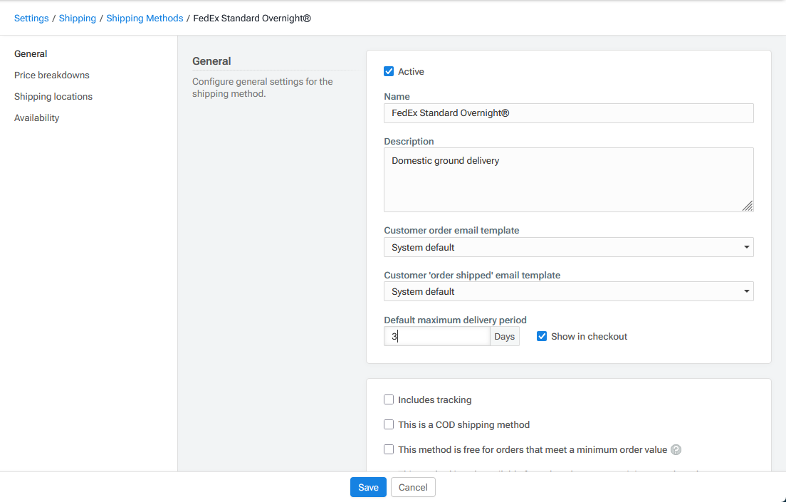Select the Availability section
This screenshot has width=786, height=502.
click(x=36, y=117)
